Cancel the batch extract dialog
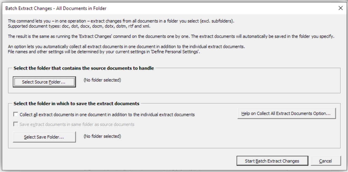348x172 pixels. [x=325, y=161]
